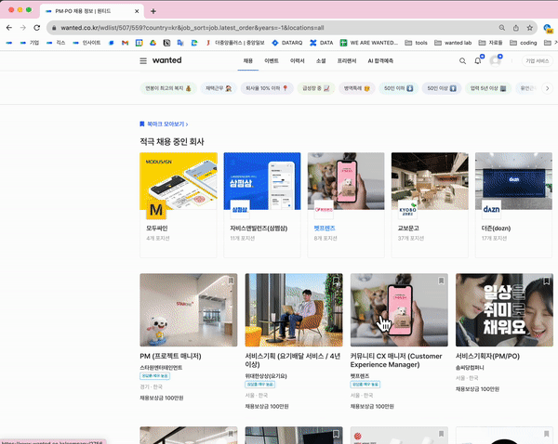
Task: Open the 커뮤니티 CX 매니저 job title
Action: tap(396, 360)
